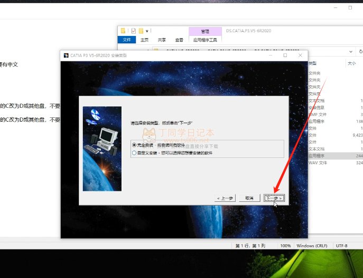The image size is (363, 278).
Task: Click the new folder quick access icon
Action: pyautogui.click(x=141, y=31)
